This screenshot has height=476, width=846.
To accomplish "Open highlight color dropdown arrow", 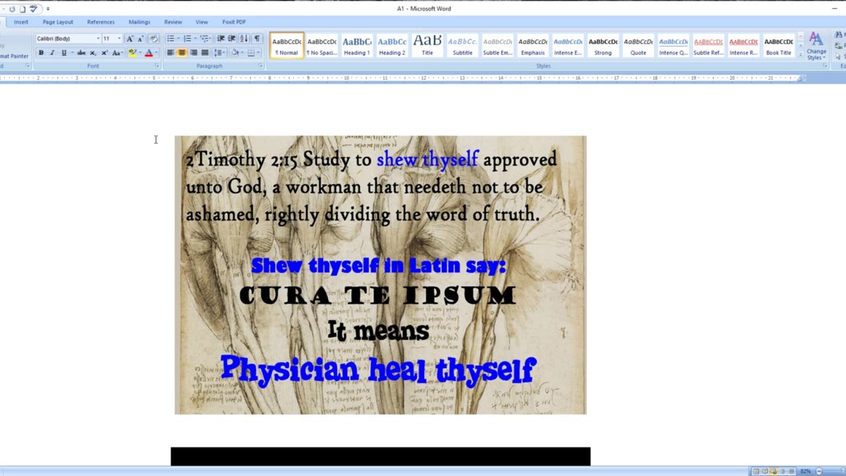I will coord(139,53).
